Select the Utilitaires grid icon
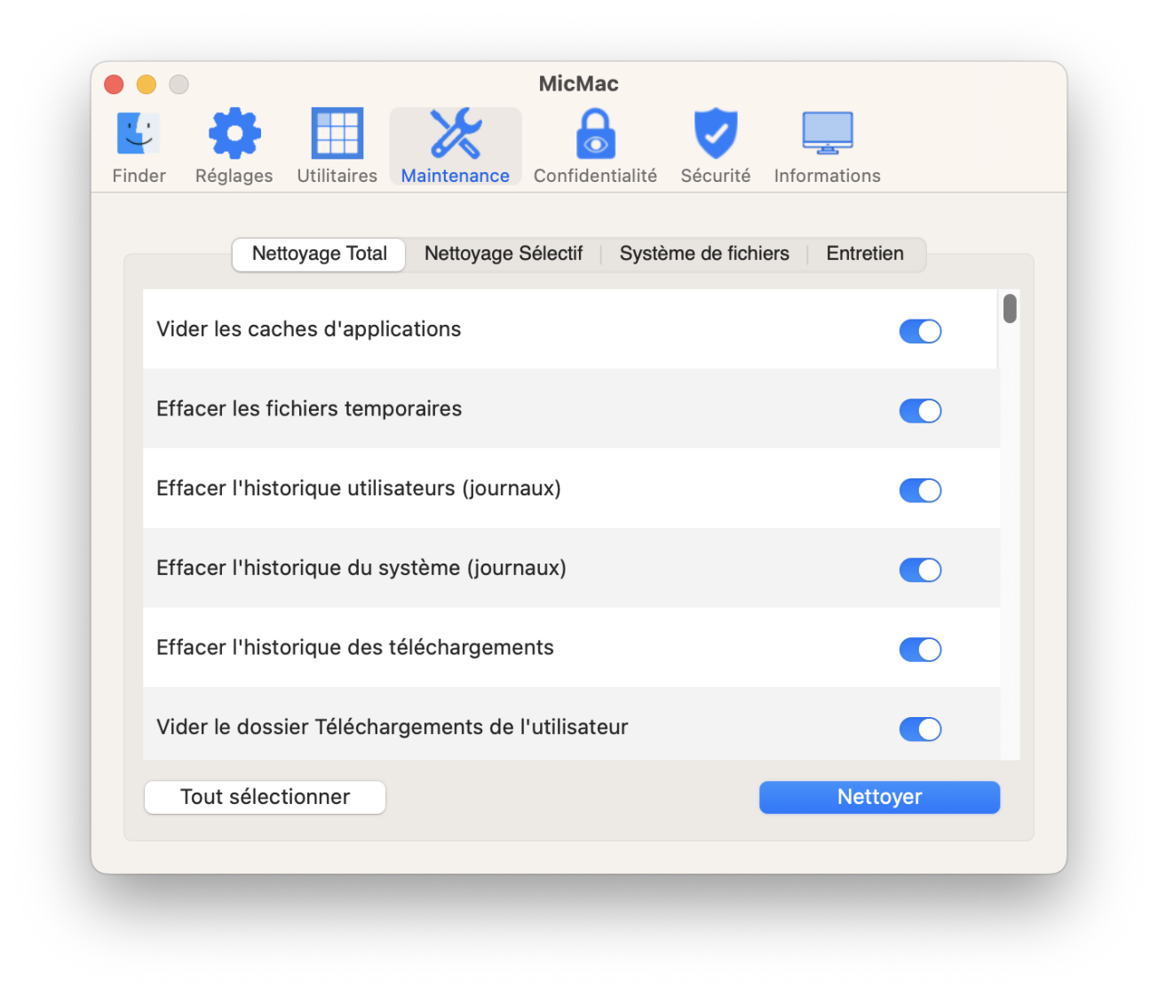This screenshot has width=1158, height=994. pyautogui.click(x=337, y=135)
